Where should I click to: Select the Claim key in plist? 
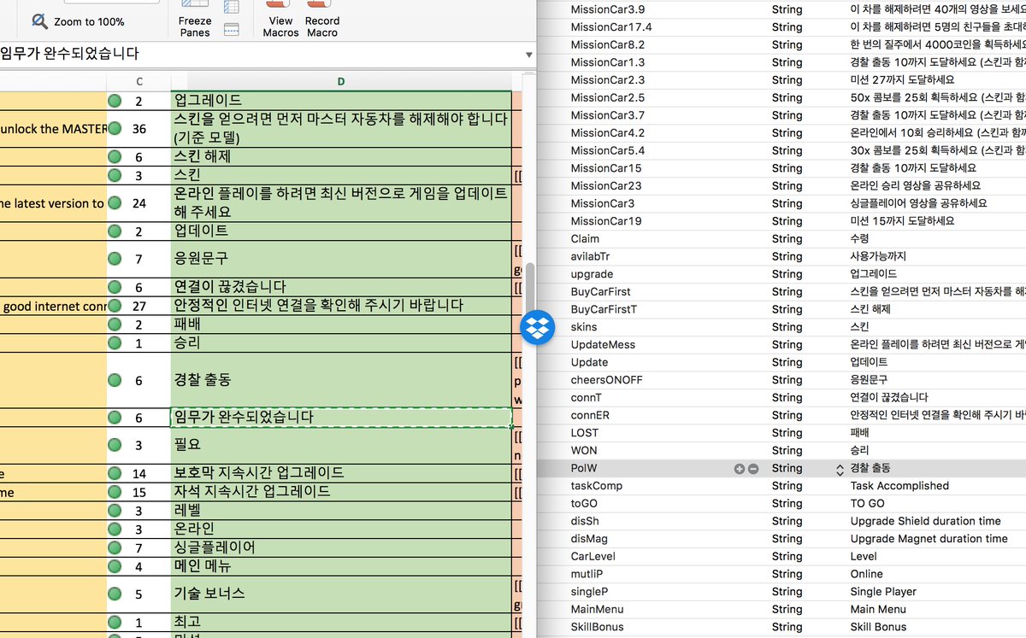click(x=585, y=238)
